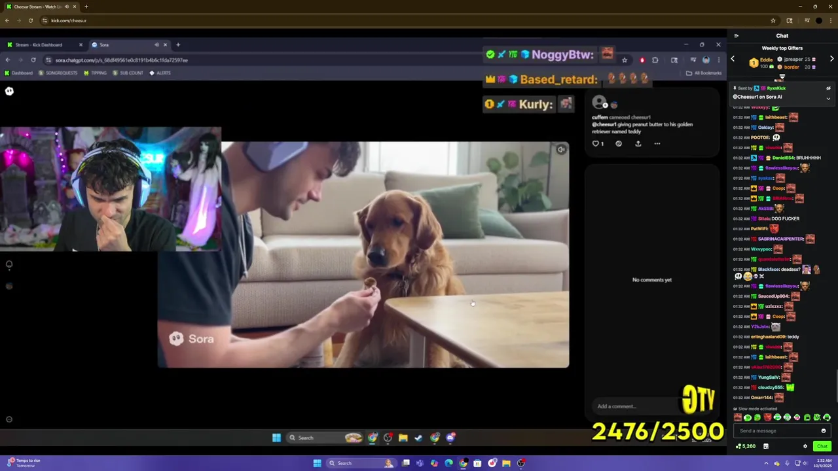This screenshot has width=838, height=471.
Task: Share the Sora post icon
Action: [638, 143]
